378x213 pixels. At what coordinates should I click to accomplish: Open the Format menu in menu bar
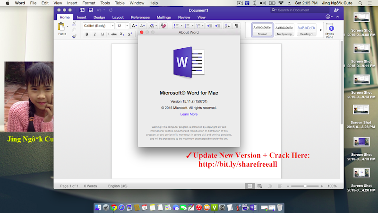coord(89,3)
